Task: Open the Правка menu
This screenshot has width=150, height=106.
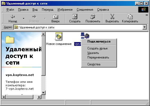Action: [x=23, y=10]
